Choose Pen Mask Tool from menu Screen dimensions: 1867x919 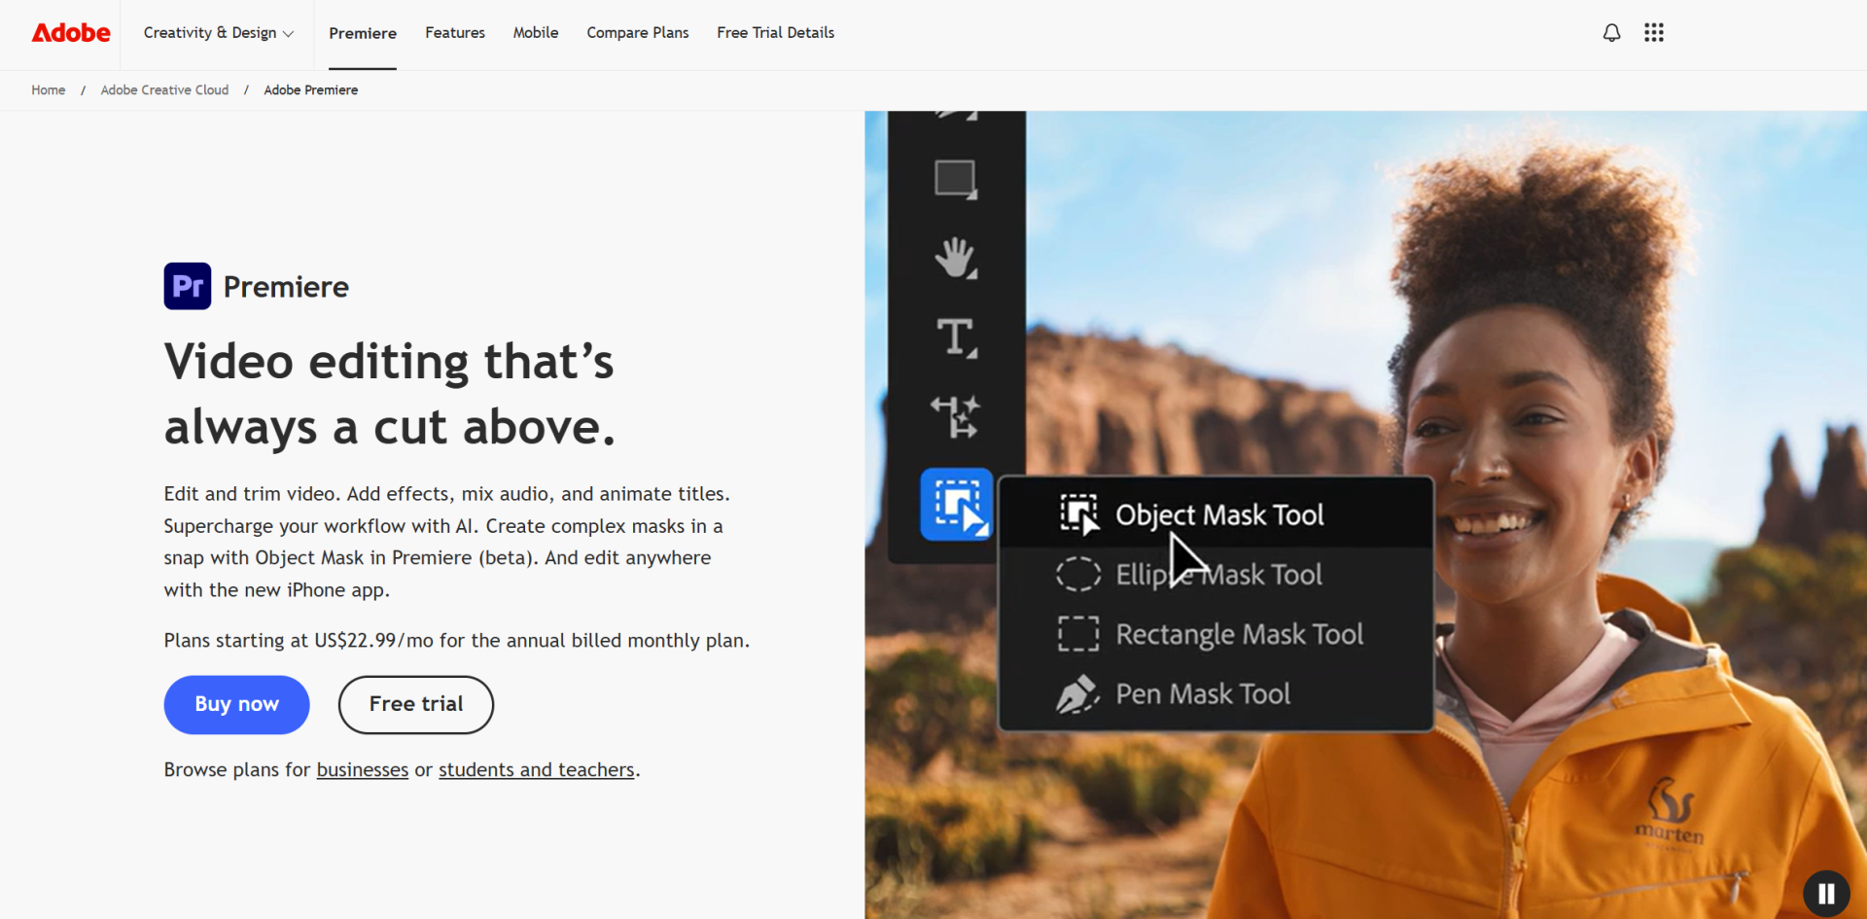click(1202, 694)
